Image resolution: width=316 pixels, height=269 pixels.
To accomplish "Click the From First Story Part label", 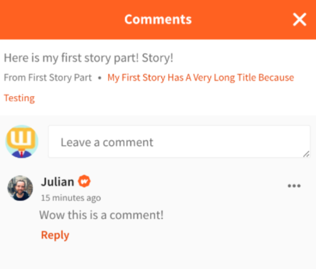I will point(48,77).
